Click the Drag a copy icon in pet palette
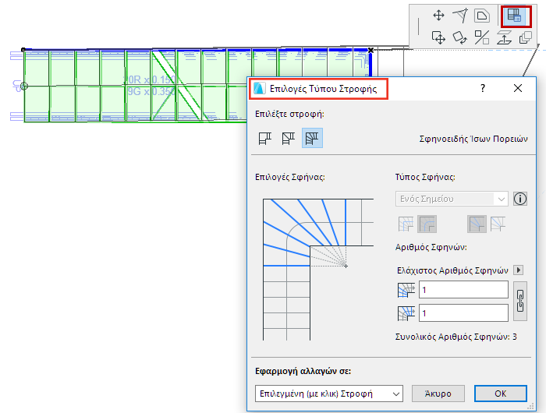The image size is (546, 413). click(438, 37)
